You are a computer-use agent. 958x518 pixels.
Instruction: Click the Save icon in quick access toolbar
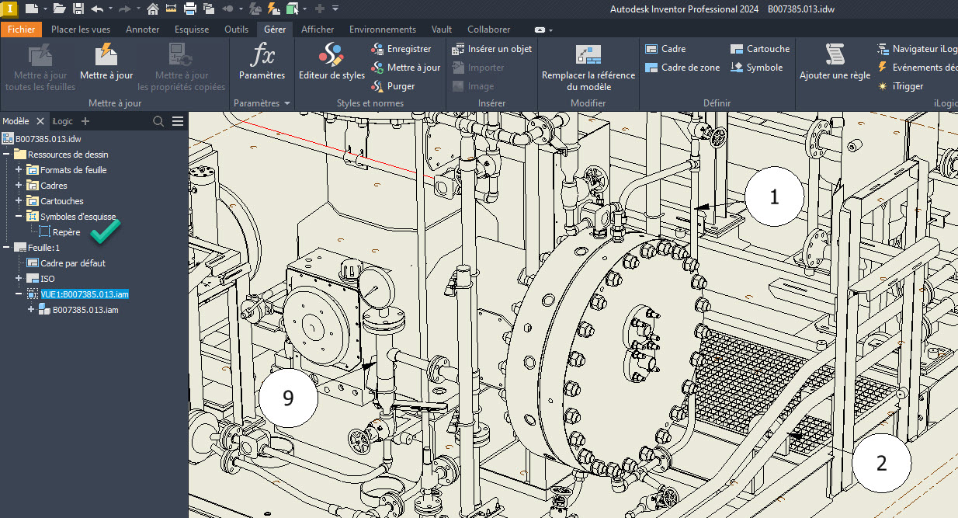point(78,9)
